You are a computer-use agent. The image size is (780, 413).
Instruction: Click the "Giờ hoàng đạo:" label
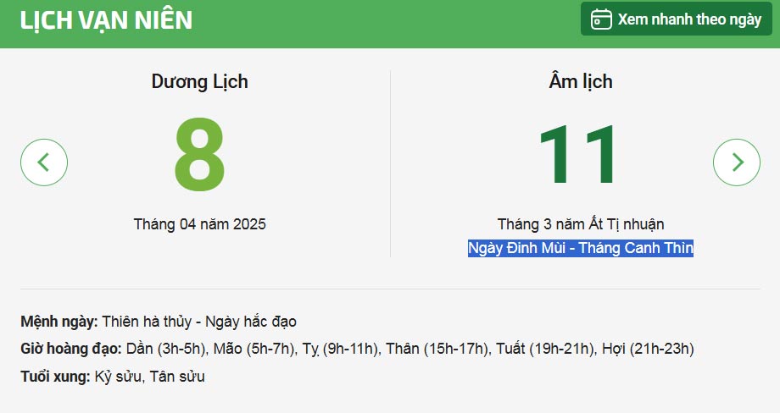coord(72,349)
